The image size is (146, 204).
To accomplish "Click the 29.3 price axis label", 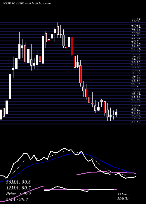I will tap(135, 109).
